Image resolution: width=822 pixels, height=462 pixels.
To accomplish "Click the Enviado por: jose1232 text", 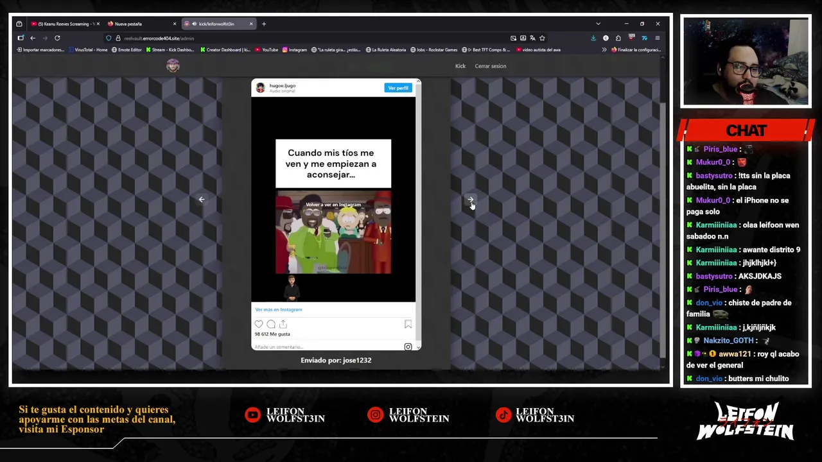I will [336, 361].
